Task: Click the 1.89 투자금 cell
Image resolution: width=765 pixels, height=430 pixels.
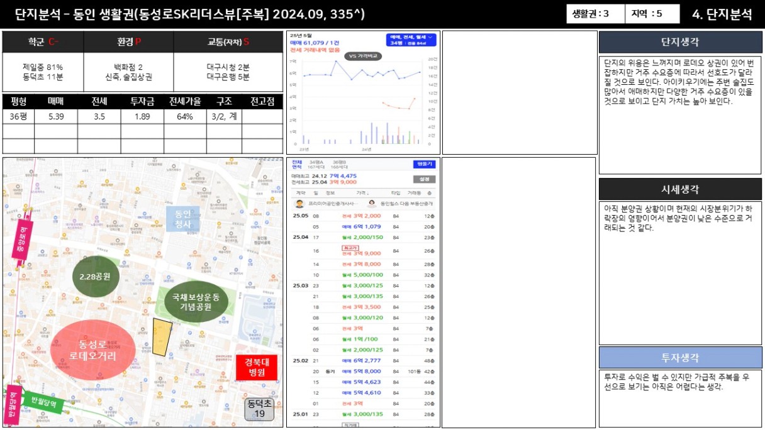Action: 142,116
